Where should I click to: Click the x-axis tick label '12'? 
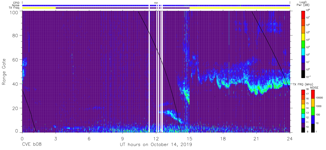coord(156,138)
